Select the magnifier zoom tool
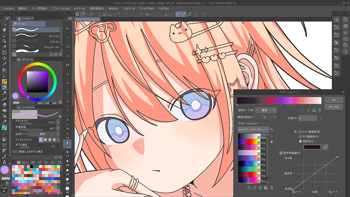The height and width of the screenshot is (197, 350). coord(4,24)
